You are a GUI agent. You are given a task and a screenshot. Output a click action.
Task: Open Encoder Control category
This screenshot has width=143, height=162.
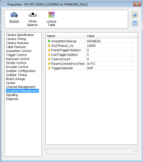point(17,67)
